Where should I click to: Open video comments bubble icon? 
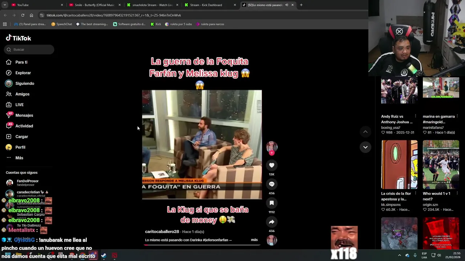(271, 184)
